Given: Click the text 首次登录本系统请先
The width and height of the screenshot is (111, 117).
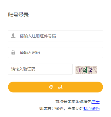Looking at the screenshot, I should [73, 102].
